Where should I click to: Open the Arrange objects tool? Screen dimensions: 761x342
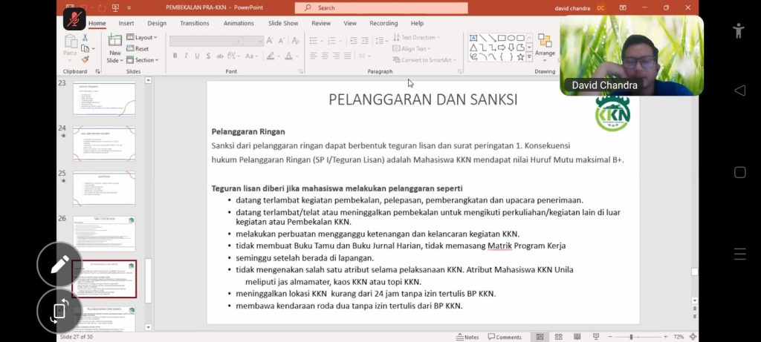[545, 45]
